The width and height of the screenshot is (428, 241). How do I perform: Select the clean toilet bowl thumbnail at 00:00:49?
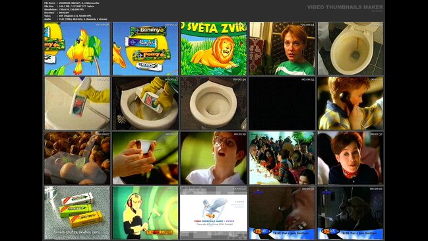click(x=214, y=103)
